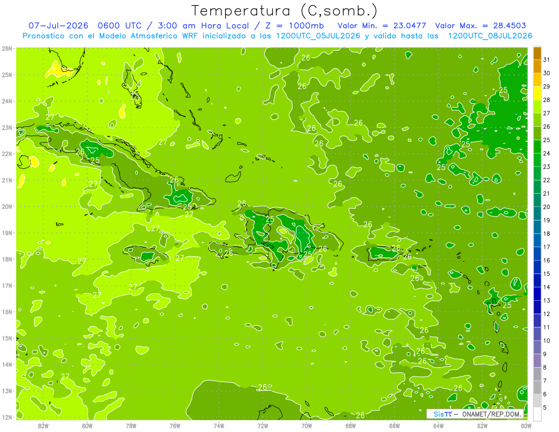Image resolution: width=559 pixels, height=432 pixels.
Task: Click the '12N' latitude axis label
Action: click(x=7, y=417)
